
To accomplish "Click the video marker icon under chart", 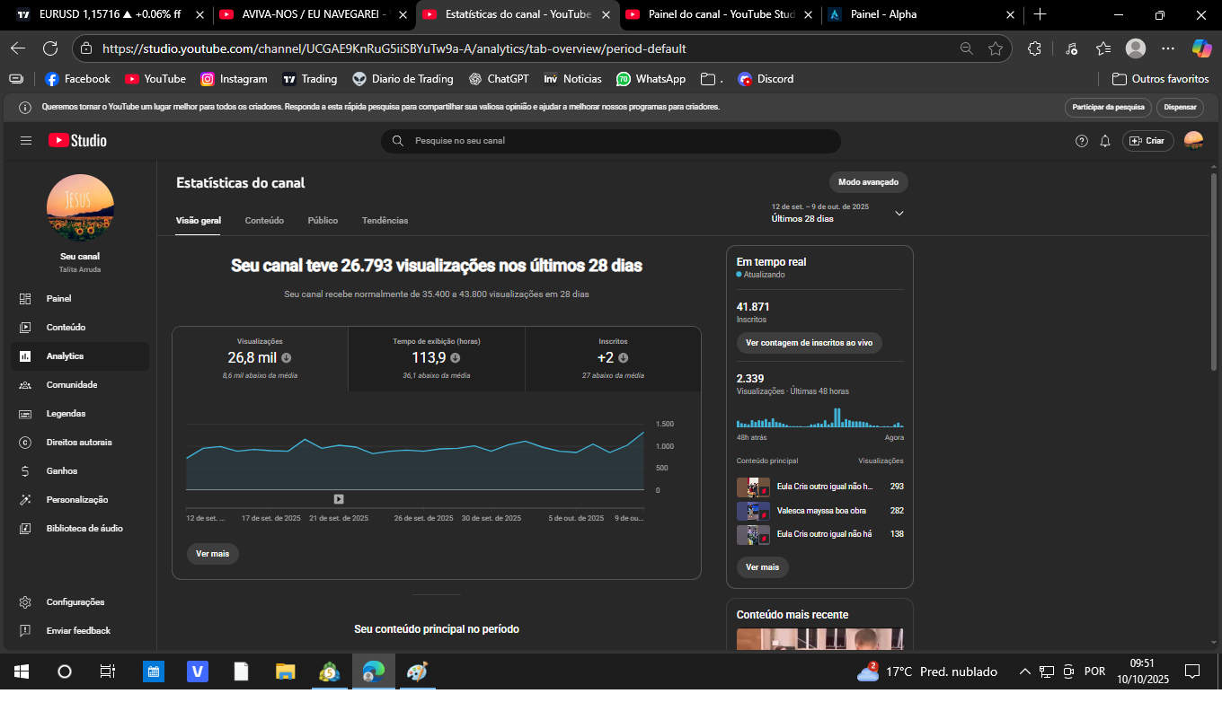I will 339,499.
